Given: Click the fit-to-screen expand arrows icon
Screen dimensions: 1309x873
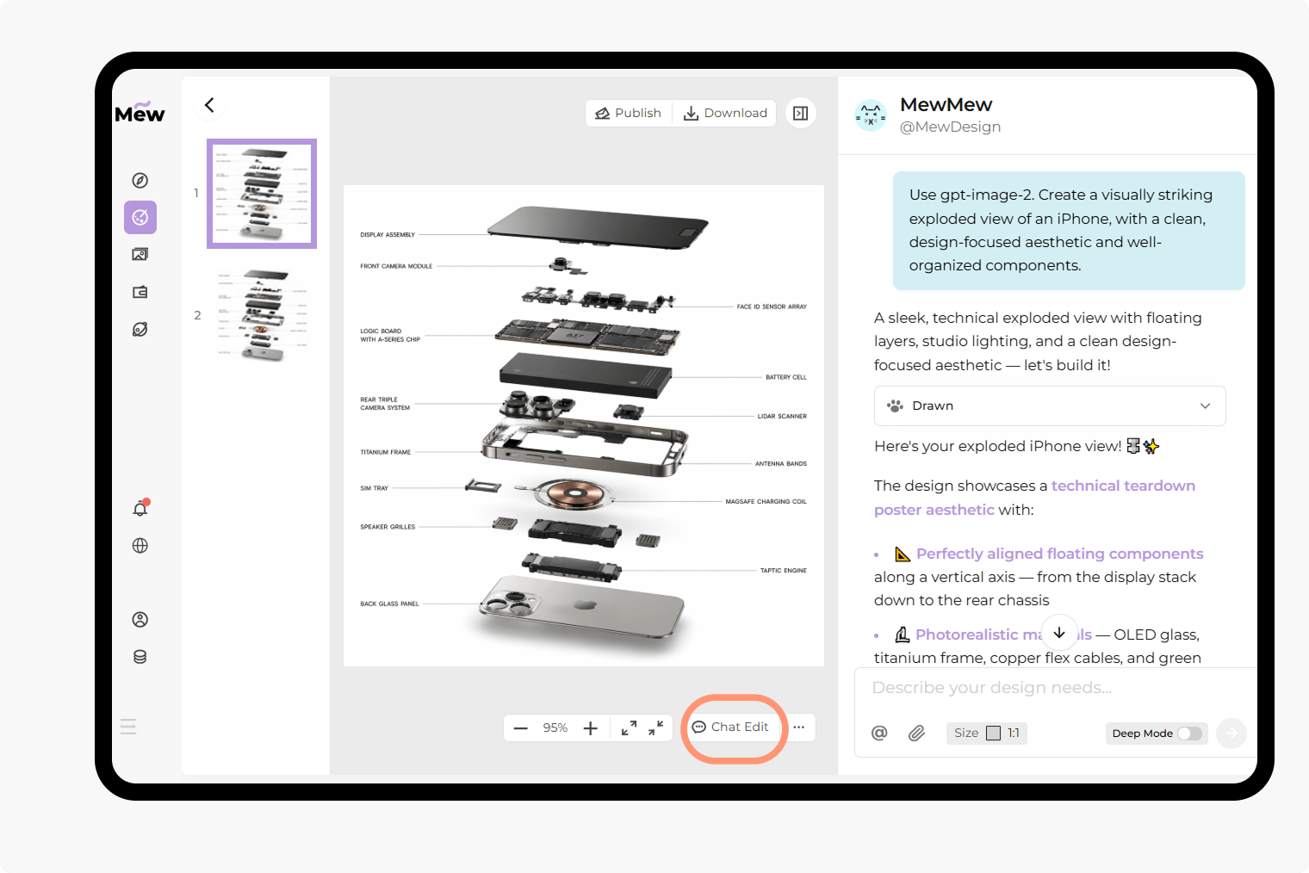Looking at the screenshot, I should 629,727.
